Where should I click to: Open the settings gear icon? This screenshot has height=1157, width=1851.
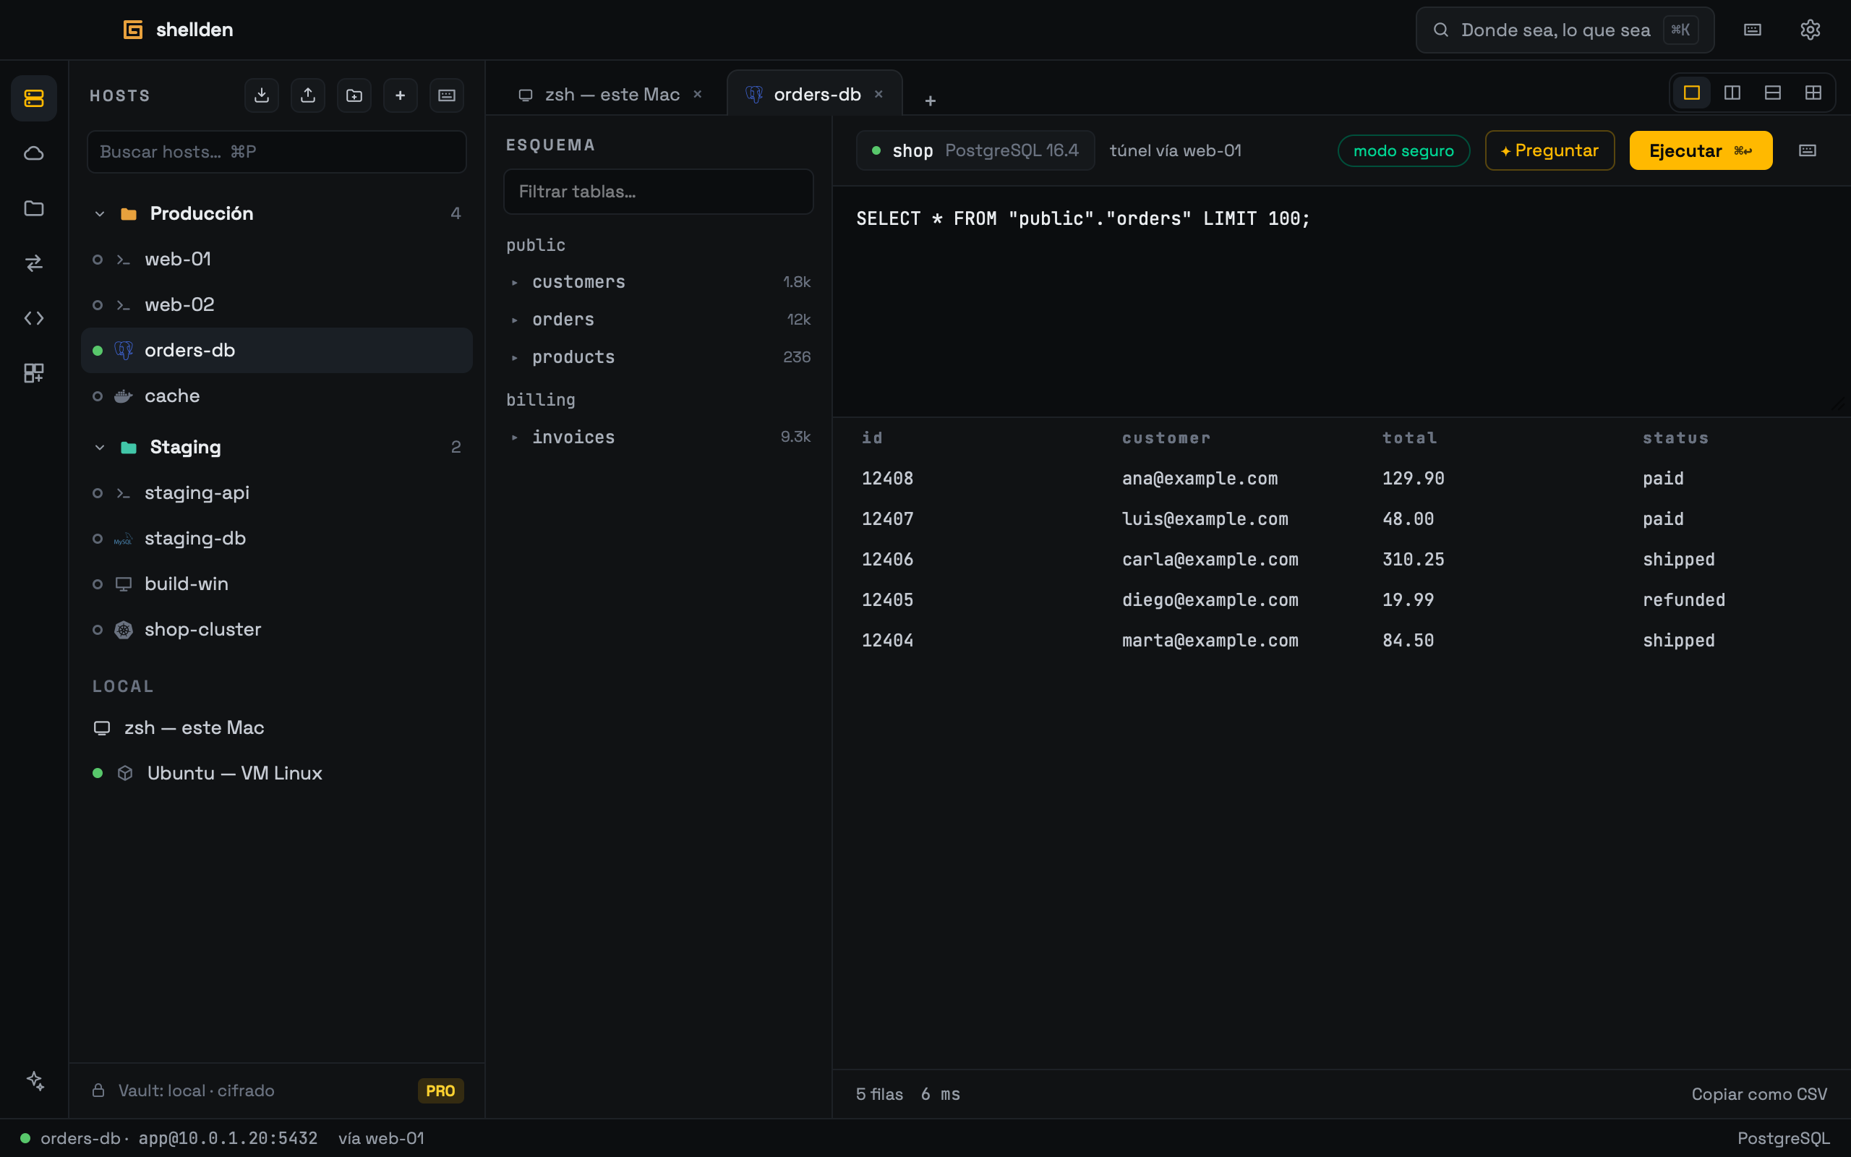coord(1810,30)
